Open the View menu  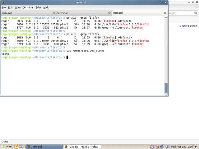tap(18, 7)
